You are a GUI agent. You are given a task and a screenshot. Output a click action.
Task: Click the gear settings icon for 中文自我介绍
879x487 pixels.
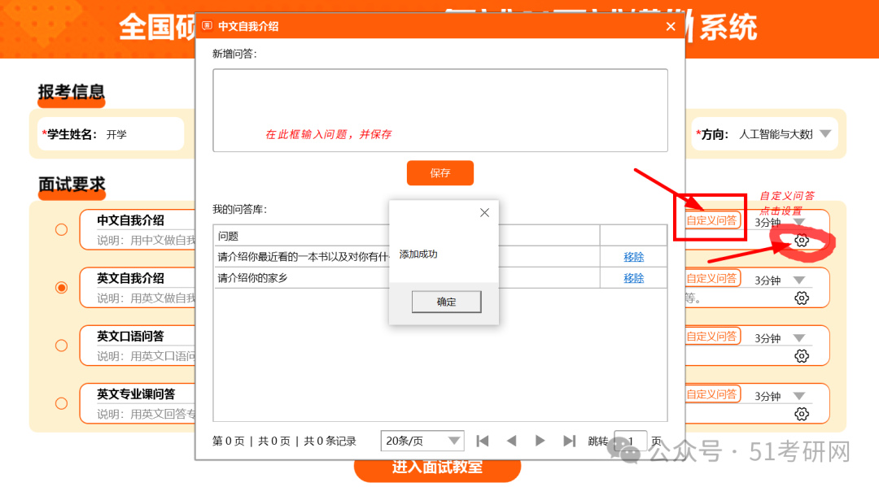(x=801, y=241)
